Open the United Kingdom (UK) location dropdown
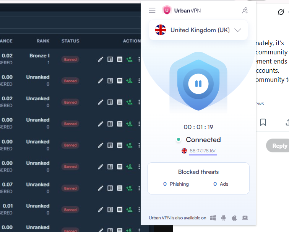The width and height of the screenshot is (289, 232). point(198,30)
